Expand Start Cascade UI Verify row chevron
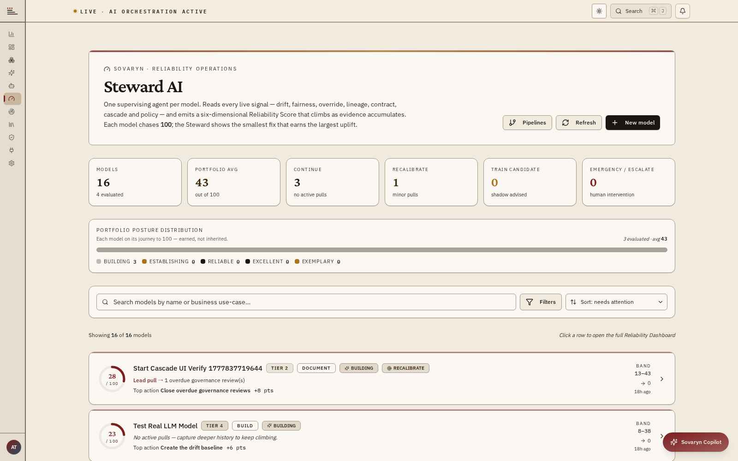Screen dimensions: 738x461 coord(662,379)
